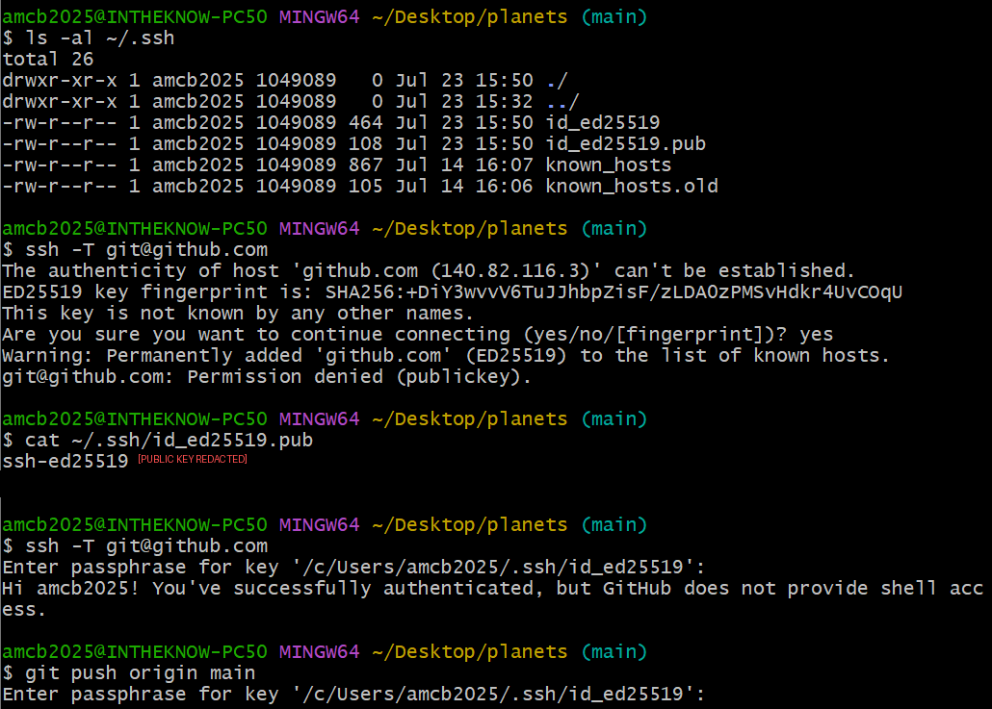Viewport: 992px width, 709px height.
Task: Select the 'known_hosts.old' file name
Action: tap(632, 187)
